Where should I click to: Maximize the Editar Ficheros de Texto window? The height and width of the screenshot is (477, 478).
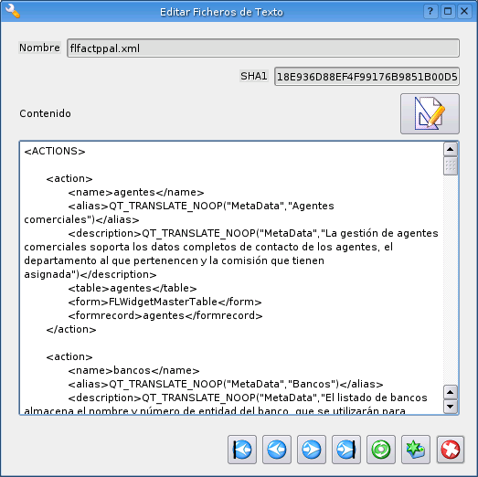coord(448,12)
